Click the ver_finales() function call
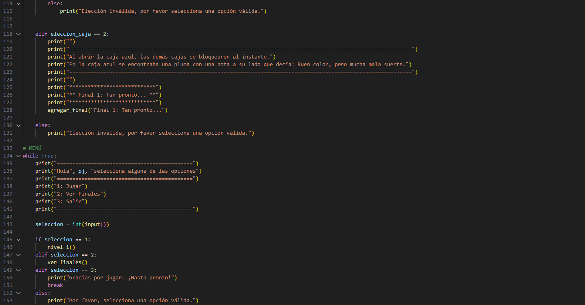Screen dimensions: 585x305 coord(67,263)
